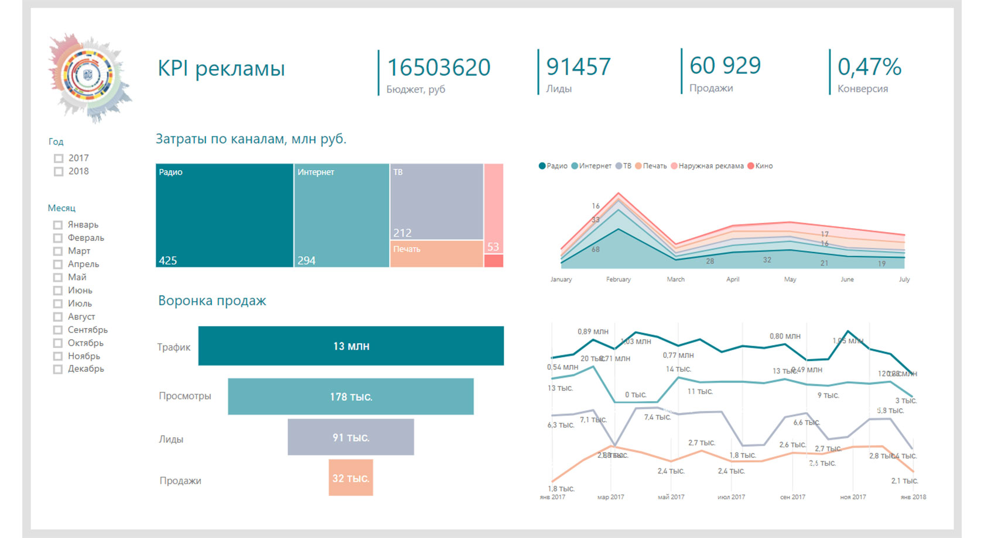Click the 0,89 млн data label
This screenshot has height=538, width=984.
tap(593, 332)
